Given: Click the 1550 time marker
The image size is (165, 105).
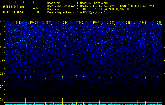Looking at the screenshot, I should [x=159, y=23].
